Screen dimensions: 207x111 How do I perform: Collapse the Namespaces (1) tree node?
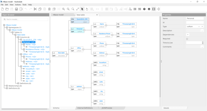(7, 27)
